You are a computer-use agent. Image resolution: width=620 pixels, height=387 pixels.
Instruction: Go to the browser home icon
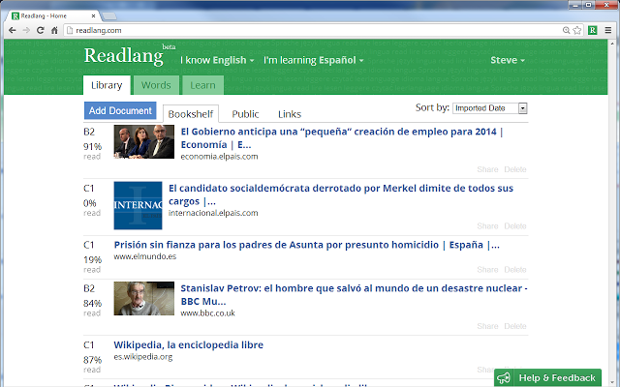(56, 31)
